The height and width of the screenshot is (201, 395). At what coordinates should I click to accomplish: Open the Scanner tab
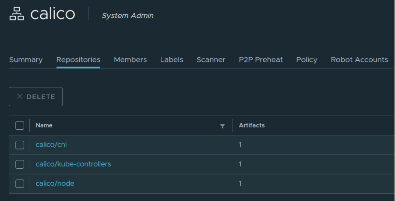click(211, 60)
